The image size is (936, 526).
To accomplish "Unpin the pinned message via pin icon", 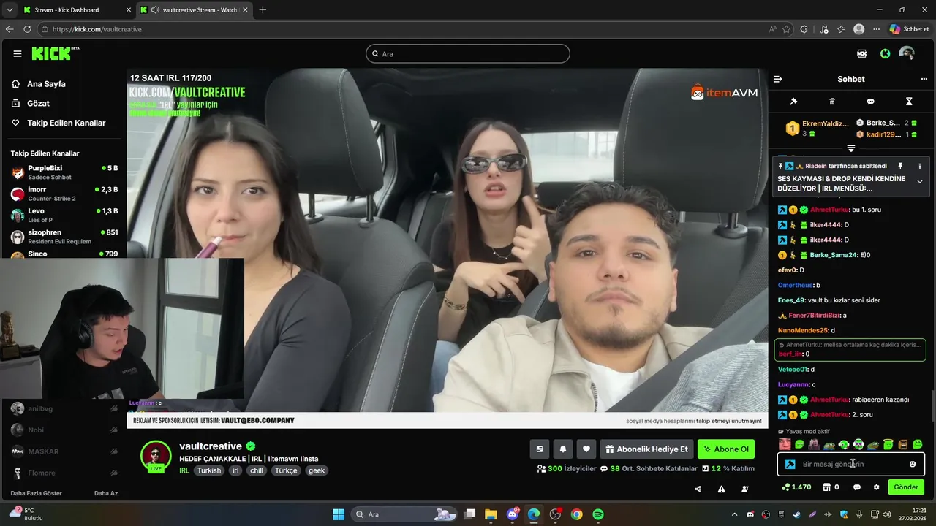I will (x=901, y=166).
